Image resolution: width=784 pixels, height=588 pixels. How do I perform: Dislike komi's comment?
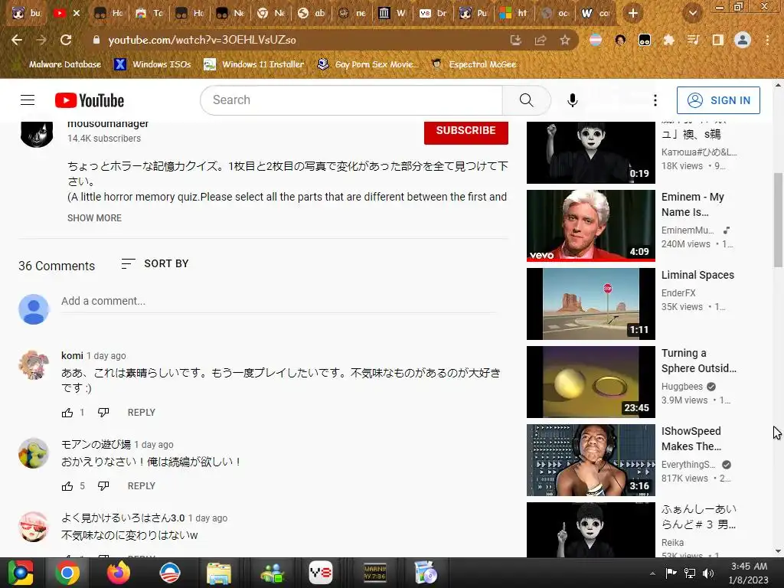103,413
